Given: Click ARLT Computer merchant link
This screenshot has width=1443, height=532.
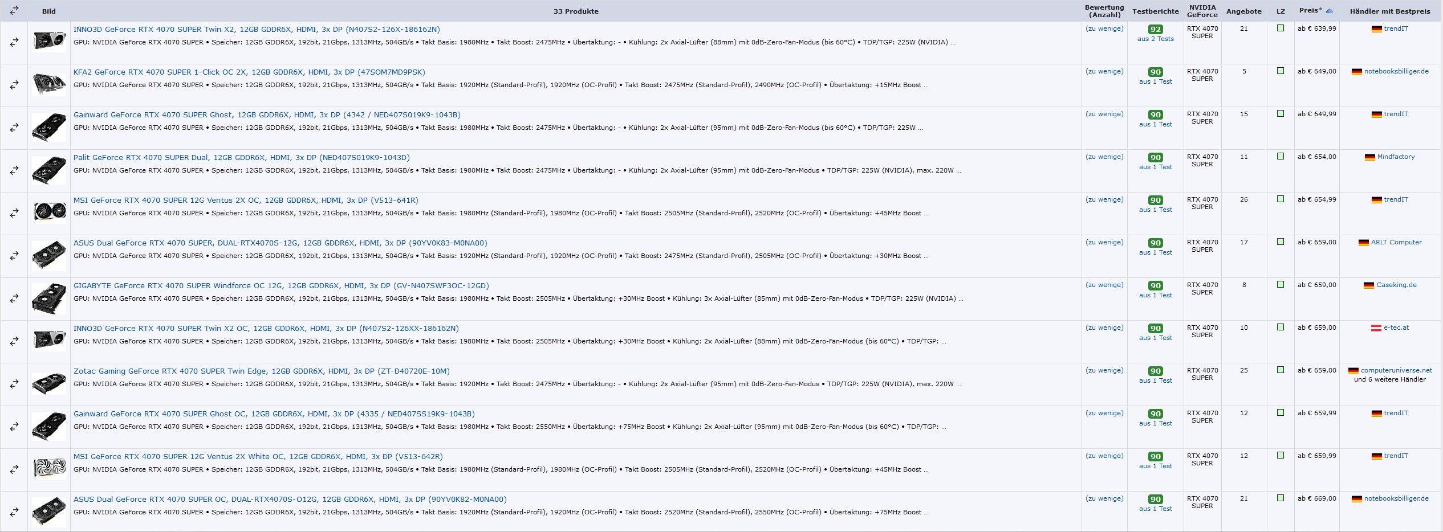Looking at the screenshot, I should tap(1396, 242).
